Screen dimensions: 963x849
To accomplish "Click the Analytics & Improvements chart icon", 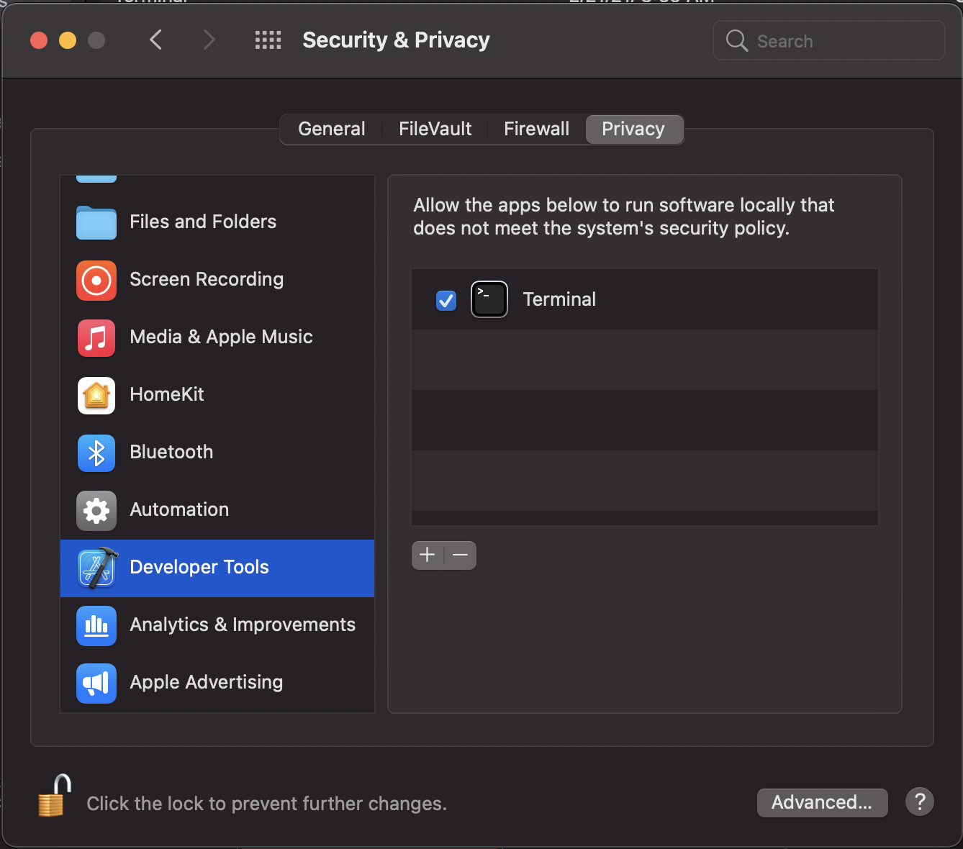I will pos(96,625).
